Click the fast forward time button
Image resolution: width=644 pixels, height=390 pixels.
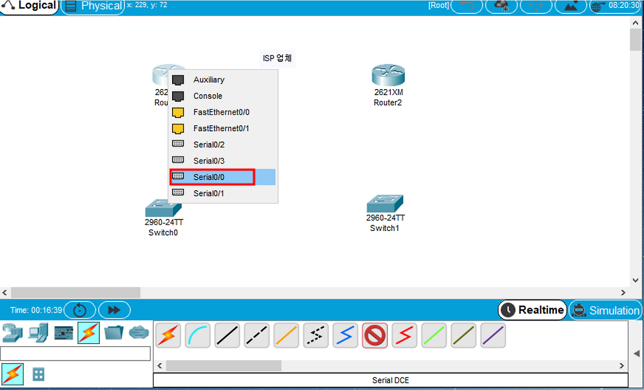point(114,310)
